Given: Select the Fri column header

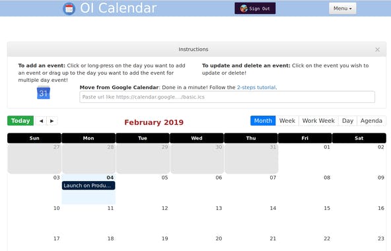Looking at the screenshot, I should [x=305, y=138].
